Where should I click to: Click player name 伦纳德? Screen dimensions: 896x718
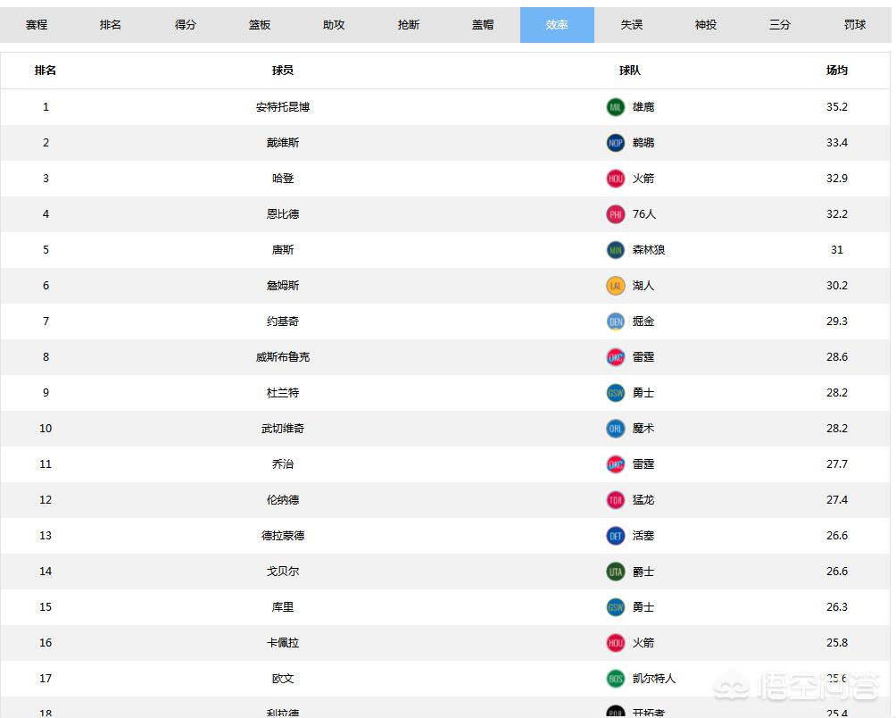pos(283,499)
